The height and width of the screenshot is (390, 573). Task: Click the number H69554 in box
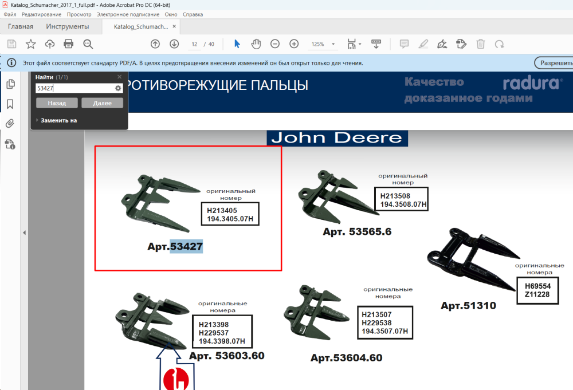538,286
